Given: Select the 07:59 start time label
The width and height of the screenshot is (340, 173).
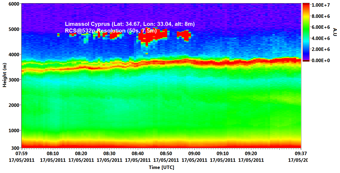Looking at the screenshot, I should (x=22, y=154).
